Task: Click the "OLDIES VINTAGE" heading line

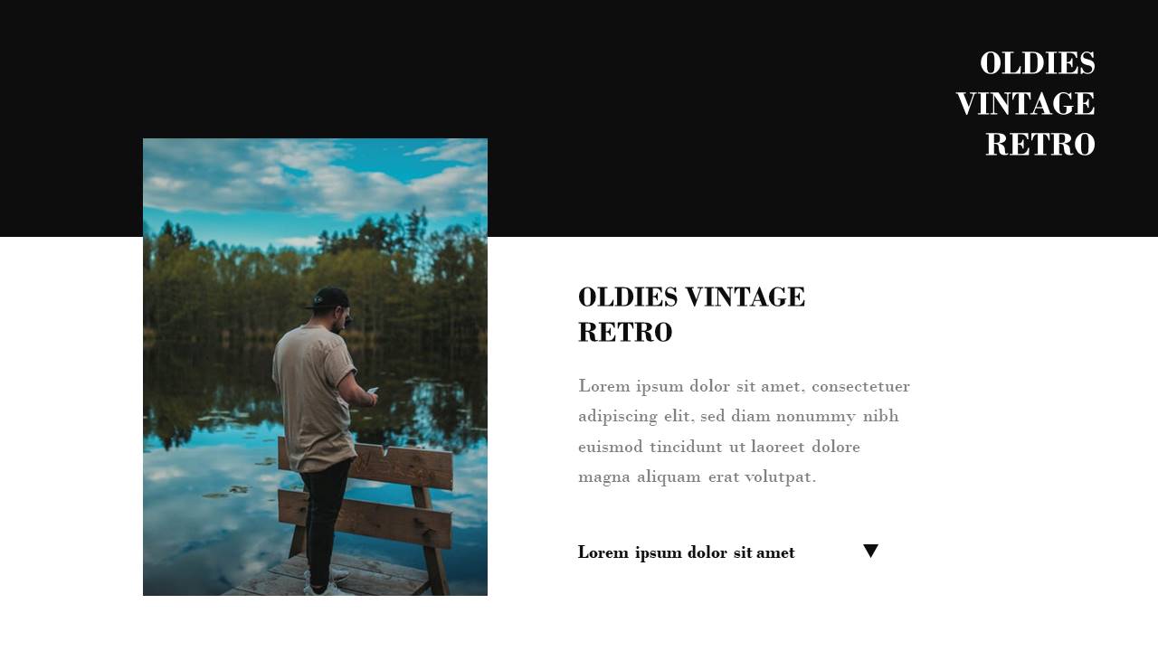Action: point(691,297)
